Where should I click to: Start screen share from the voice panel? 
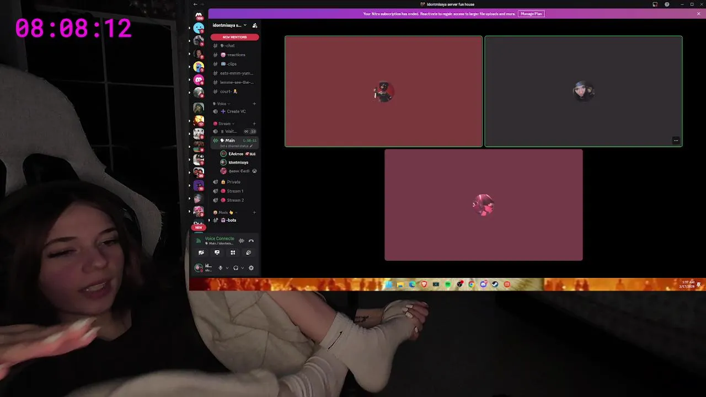217,253
